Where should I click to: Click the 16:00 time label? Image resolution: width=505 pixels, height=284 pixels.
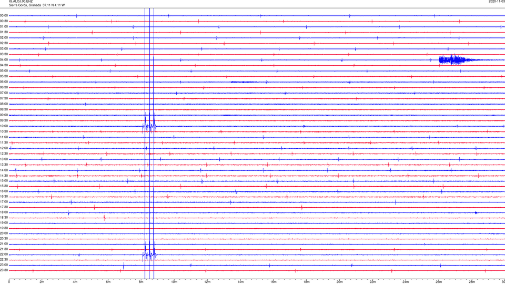(4, 191)
